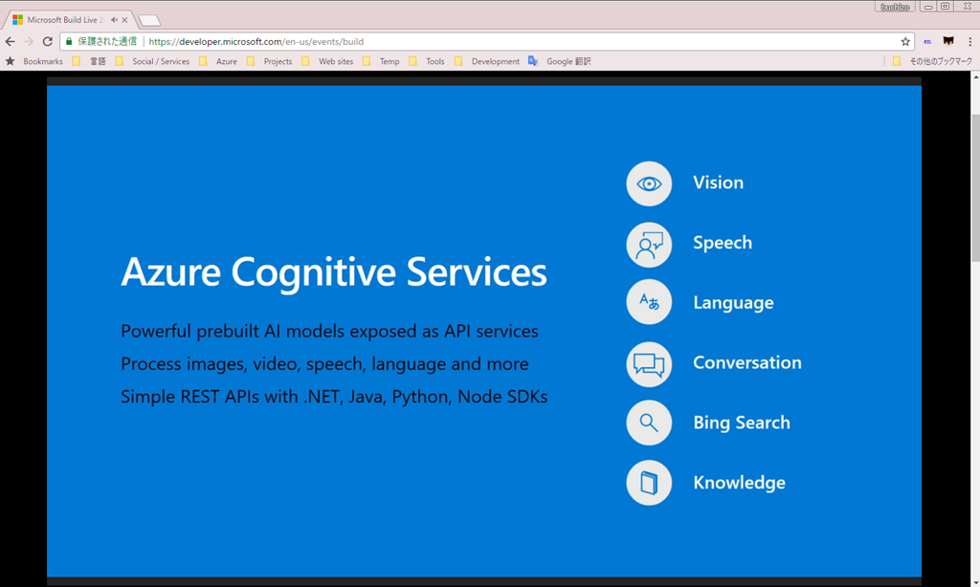Open the Web sites bookmarks folder
The image size is (980, 587).
(327, 61)
